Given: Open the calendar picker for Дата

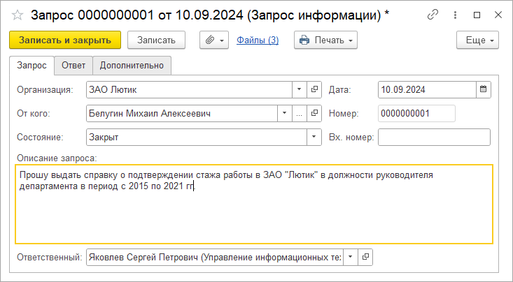Looking at the screenshot, I should [x=483, y=89].
